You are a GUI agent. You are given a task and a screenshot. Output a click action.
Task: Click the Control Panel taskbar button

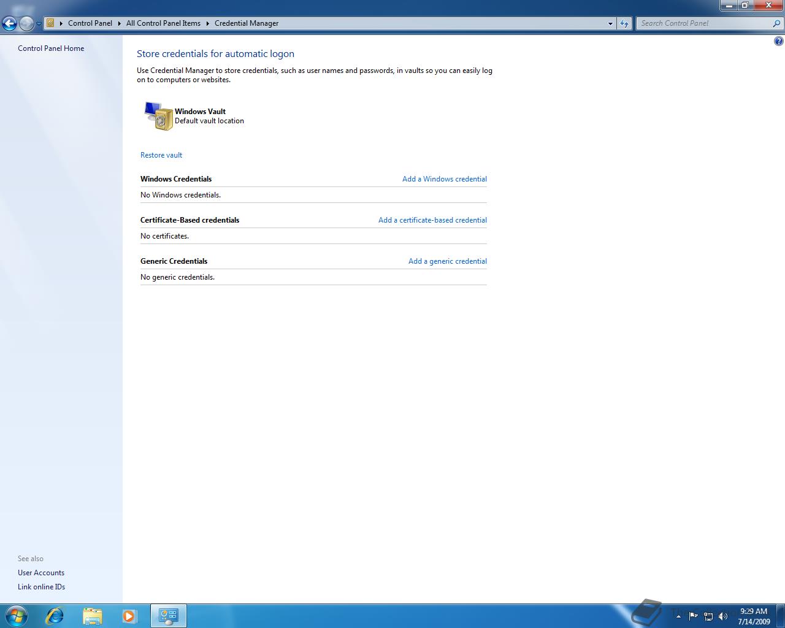pyautogui.click(x=168, y=616)
